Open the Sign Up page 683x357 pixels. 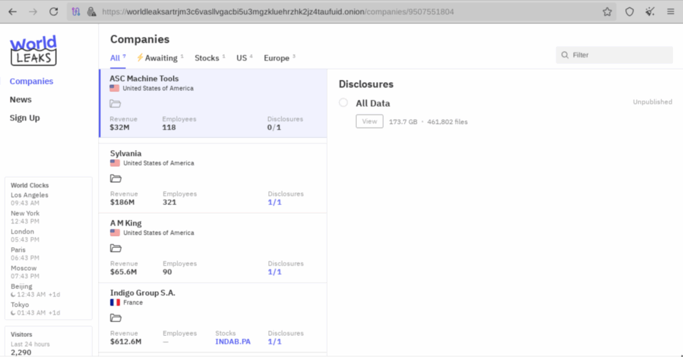pos(25,117)
